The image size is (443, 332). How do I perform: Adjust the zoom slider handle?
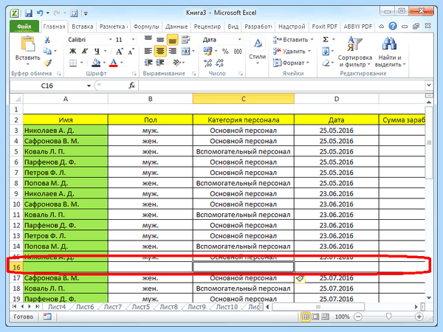pyautogui.click(x=389, y=317)
